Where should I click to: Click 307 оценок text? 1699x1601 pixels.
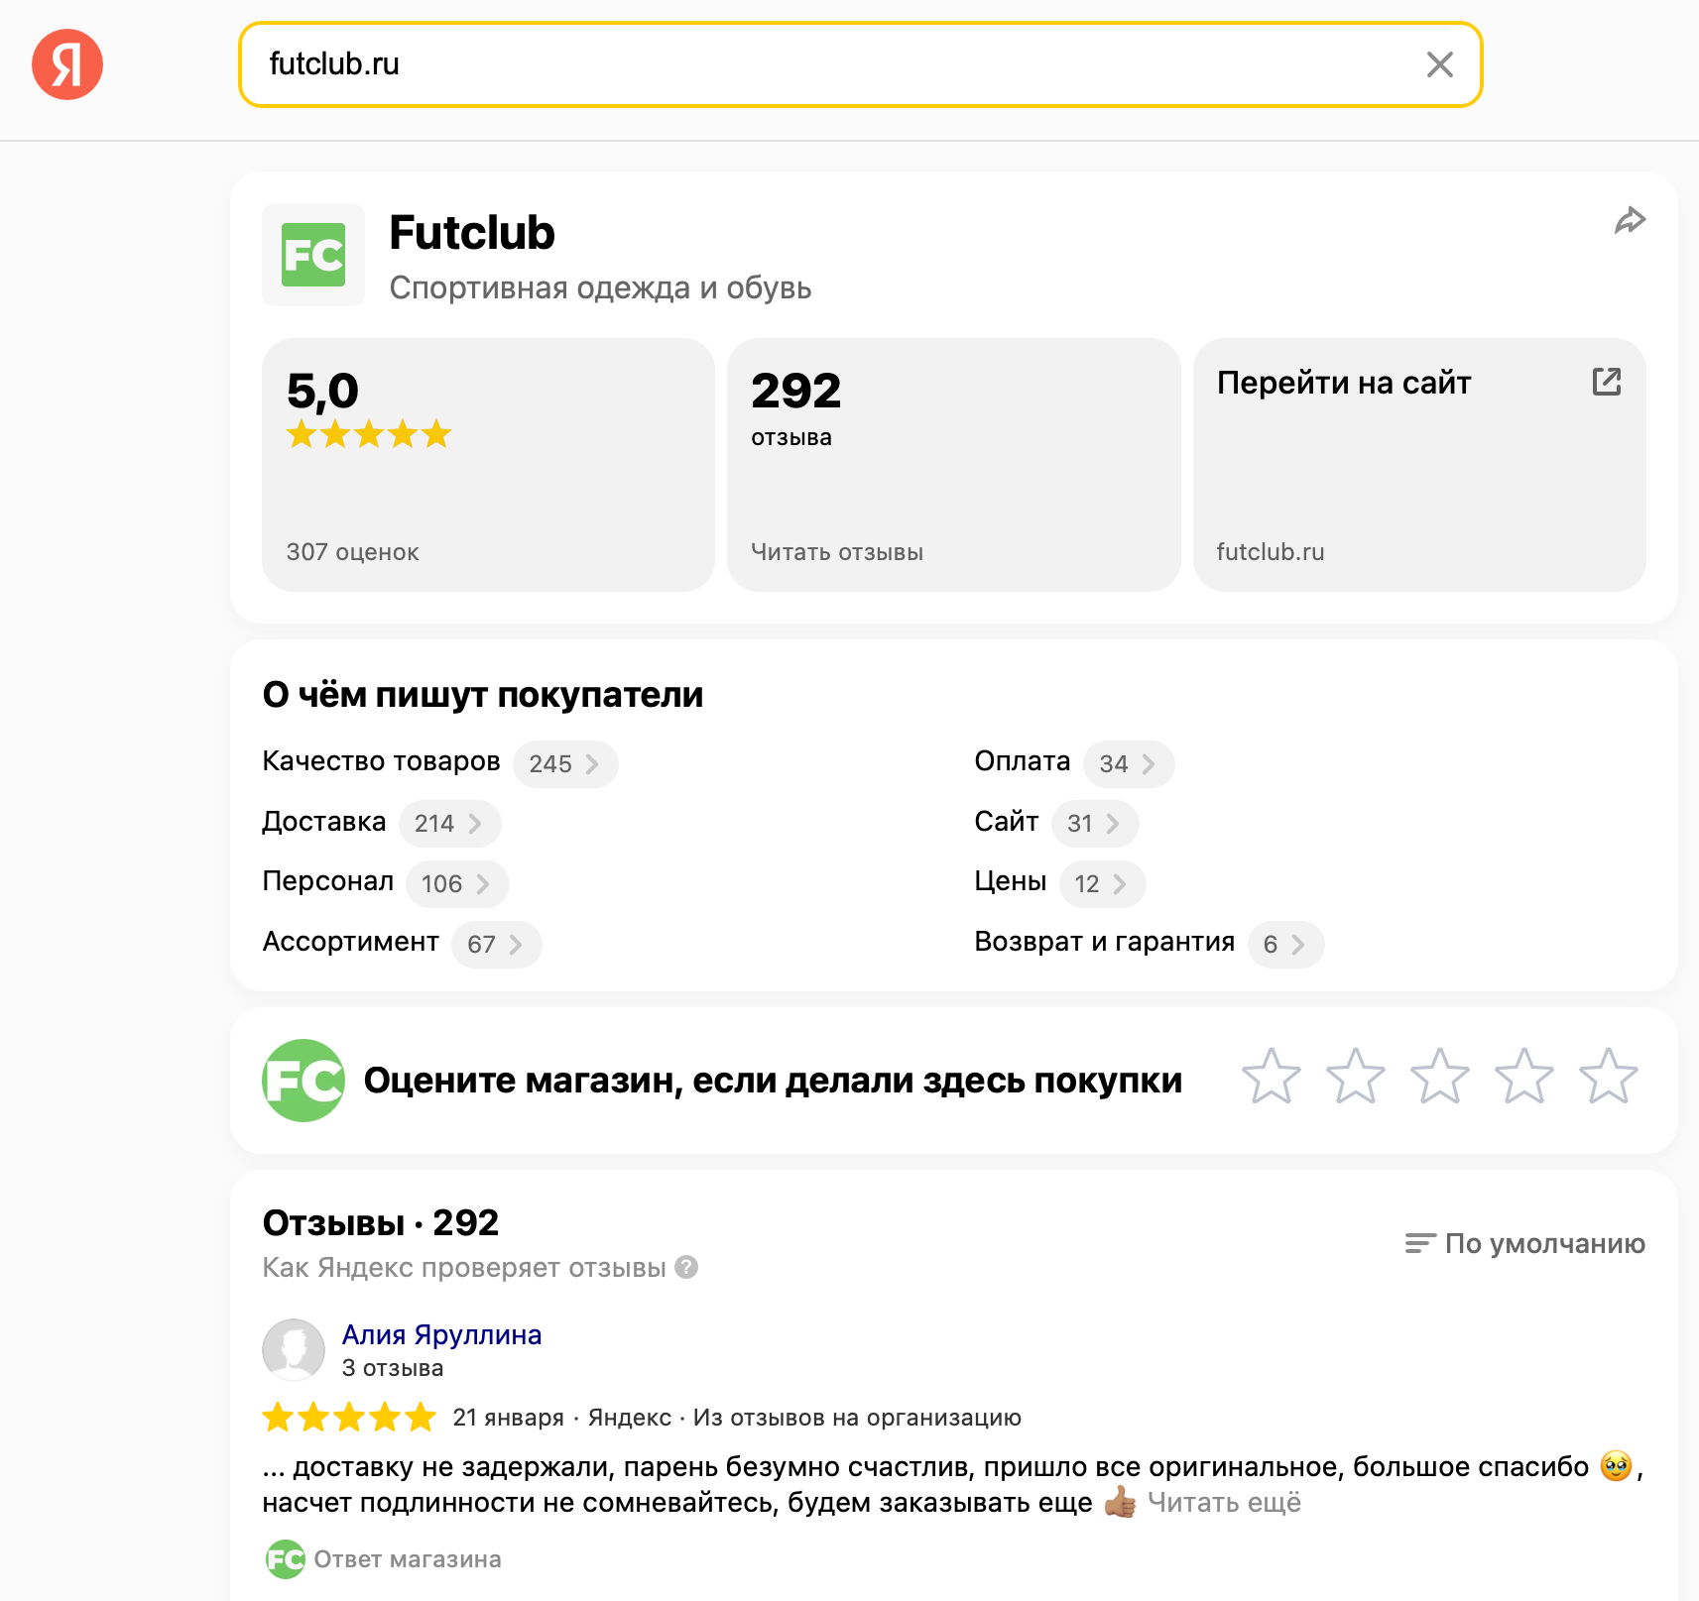click(352, 552)
